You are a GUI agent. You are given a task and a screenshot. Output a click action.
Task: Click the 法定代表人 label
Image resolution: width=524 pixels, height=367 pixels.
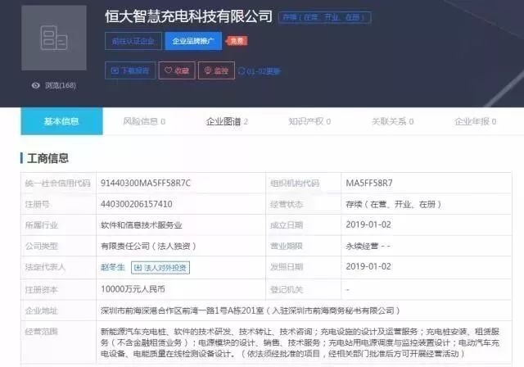pos(45,267)
